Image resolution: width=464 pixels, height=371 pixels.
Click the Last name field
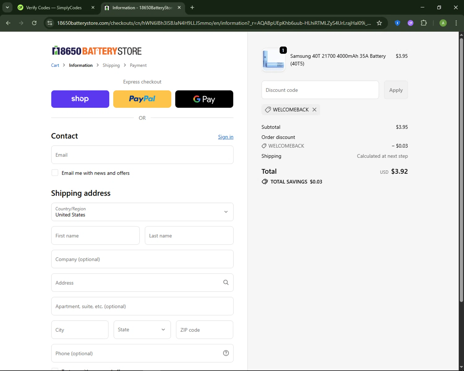189,236
